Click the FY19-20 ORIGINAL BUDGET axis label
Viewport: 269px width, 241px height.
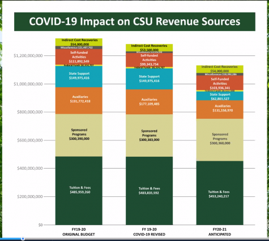click(x=79, y=232)
